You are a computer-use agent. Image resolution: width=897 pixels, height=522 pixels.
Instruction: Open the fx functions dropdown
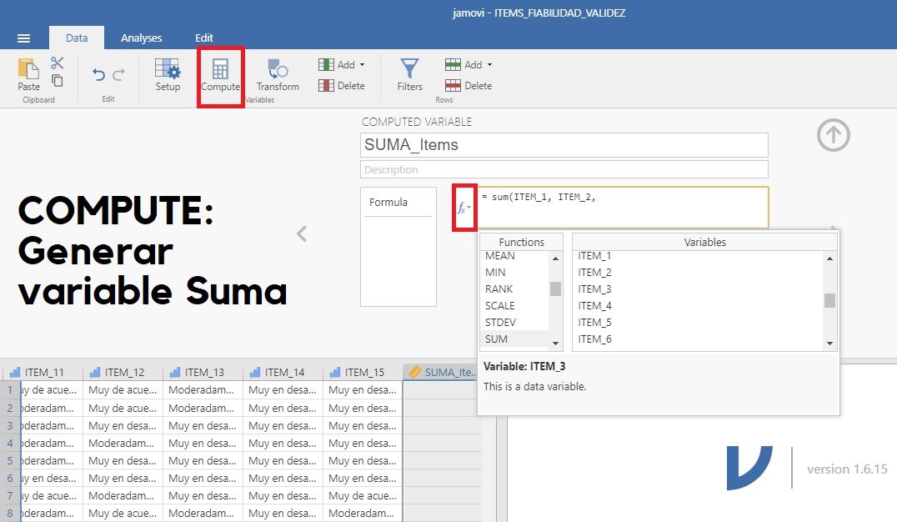click(464, 208)
